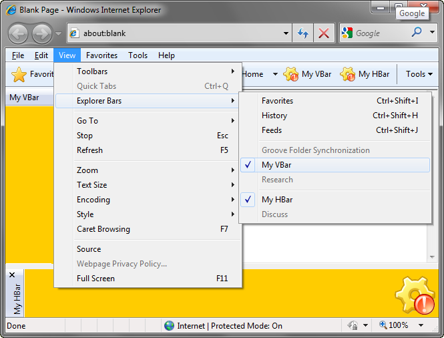Click the My HBar gear toolbar icon
The width and height of the screenshot is (444, 338).
pos(348,74)
